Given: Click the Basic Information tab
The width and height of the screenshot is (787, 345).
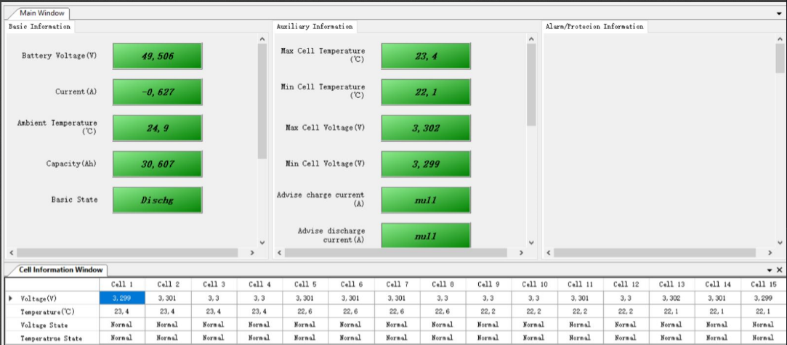Looking at the screenshot, I should 40,27.
